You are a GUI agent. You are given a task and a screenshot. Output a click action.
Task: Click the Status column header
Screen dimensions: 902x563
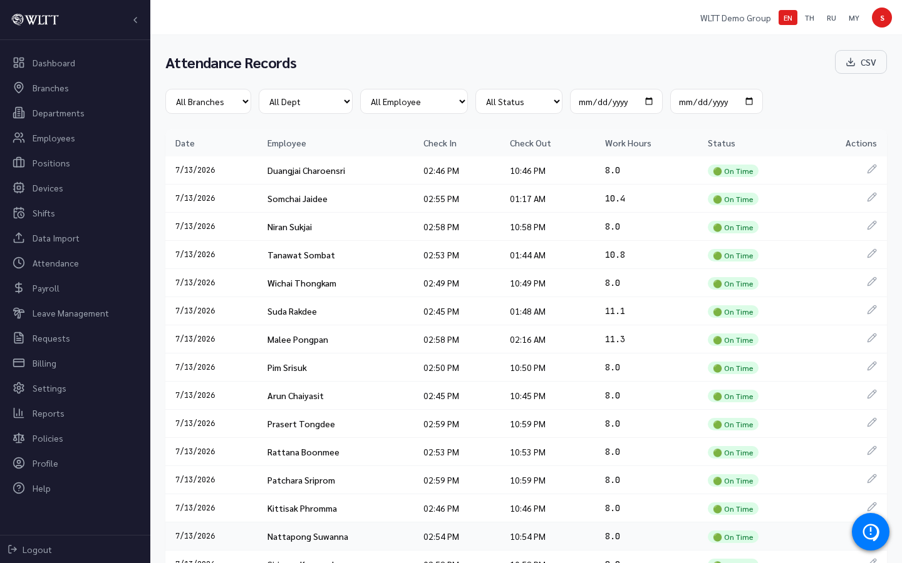722,143
